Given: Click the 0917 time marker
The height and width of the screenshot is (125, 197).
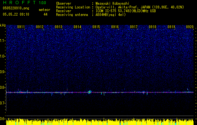Looking at the screenshot, I should (x=134, y=27).
